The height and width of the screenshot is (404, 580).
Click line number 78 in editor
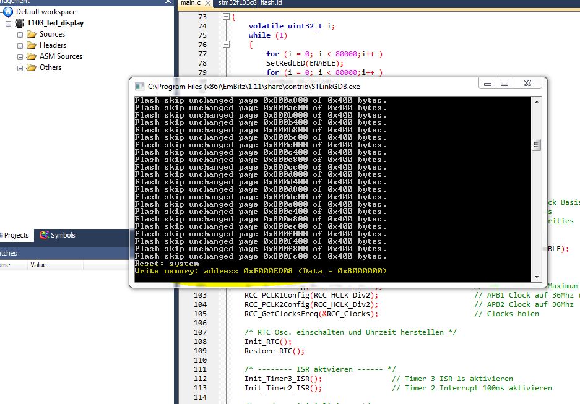click(x=202, y=63)
